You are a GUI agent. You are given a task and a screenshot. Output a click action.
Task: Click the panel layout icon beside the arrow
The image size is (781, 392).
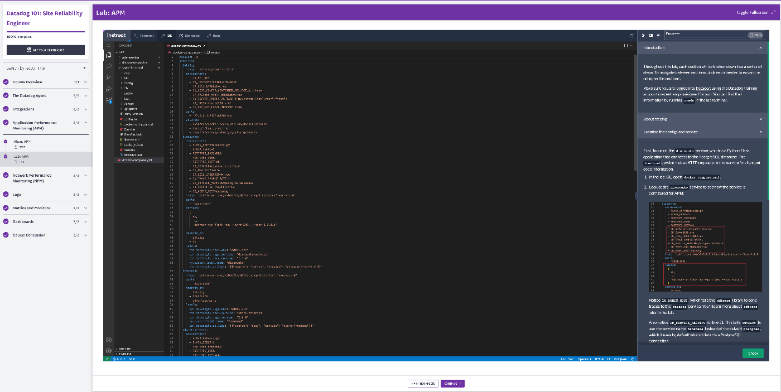coord(651,35)
